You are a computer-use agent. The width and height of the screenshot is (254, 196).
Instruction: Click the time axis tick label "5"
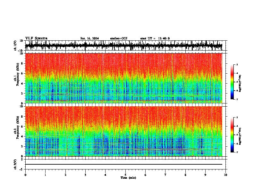125,175
